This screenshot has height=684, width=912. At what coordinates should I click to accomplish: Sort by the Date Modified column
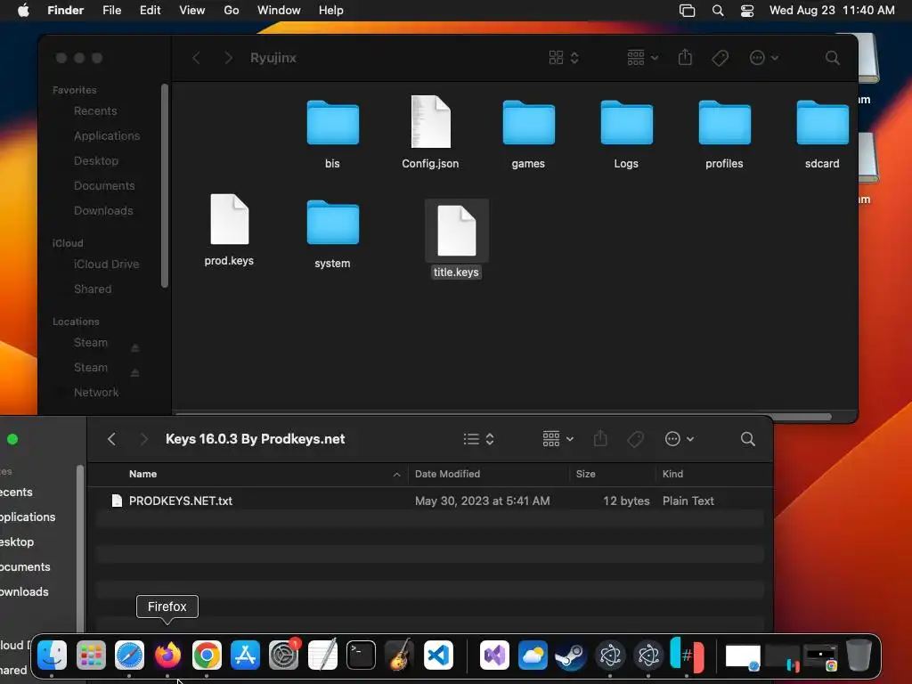point(447,474)
